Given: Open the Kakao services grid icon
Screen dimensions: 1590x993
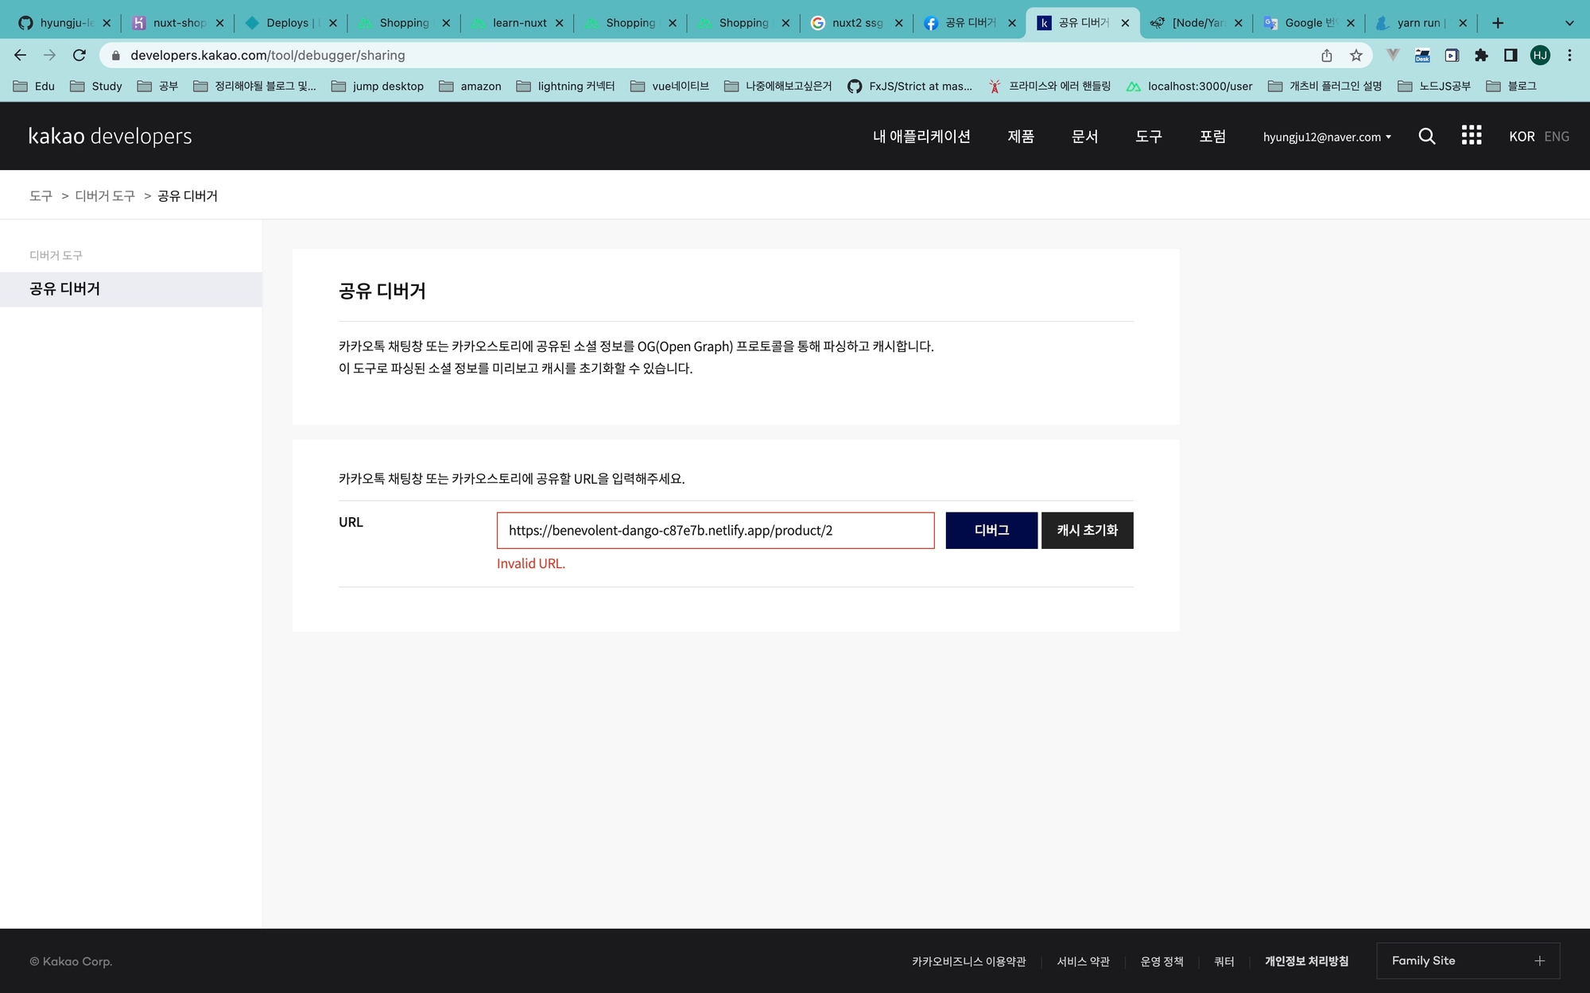Looking at the screenshot, I should 1472,135.
